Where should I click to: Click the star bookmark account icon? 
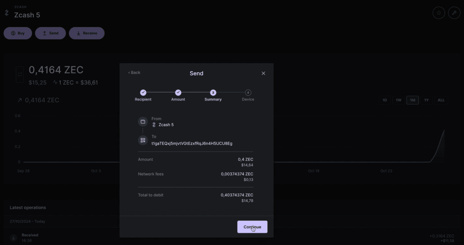click(438, 13)
